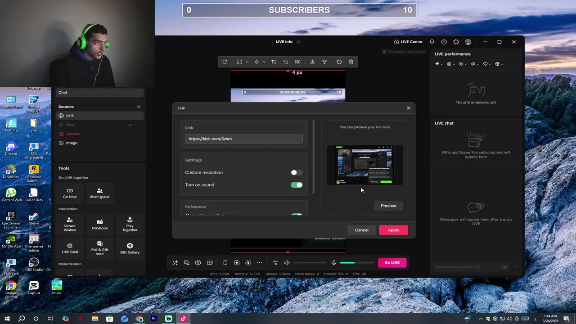
Task: Open the three-dots more options menu
Action: [260, 263]
